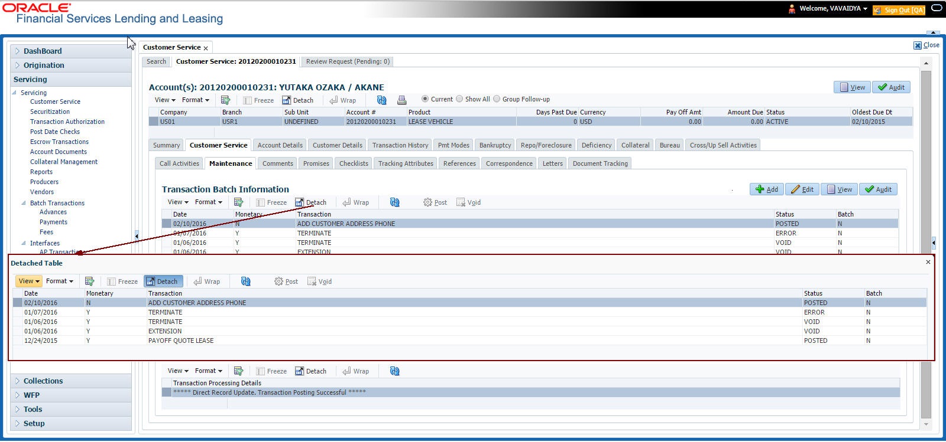
Task: Click Freeze in the account toolbar
Action: (258, 100)
